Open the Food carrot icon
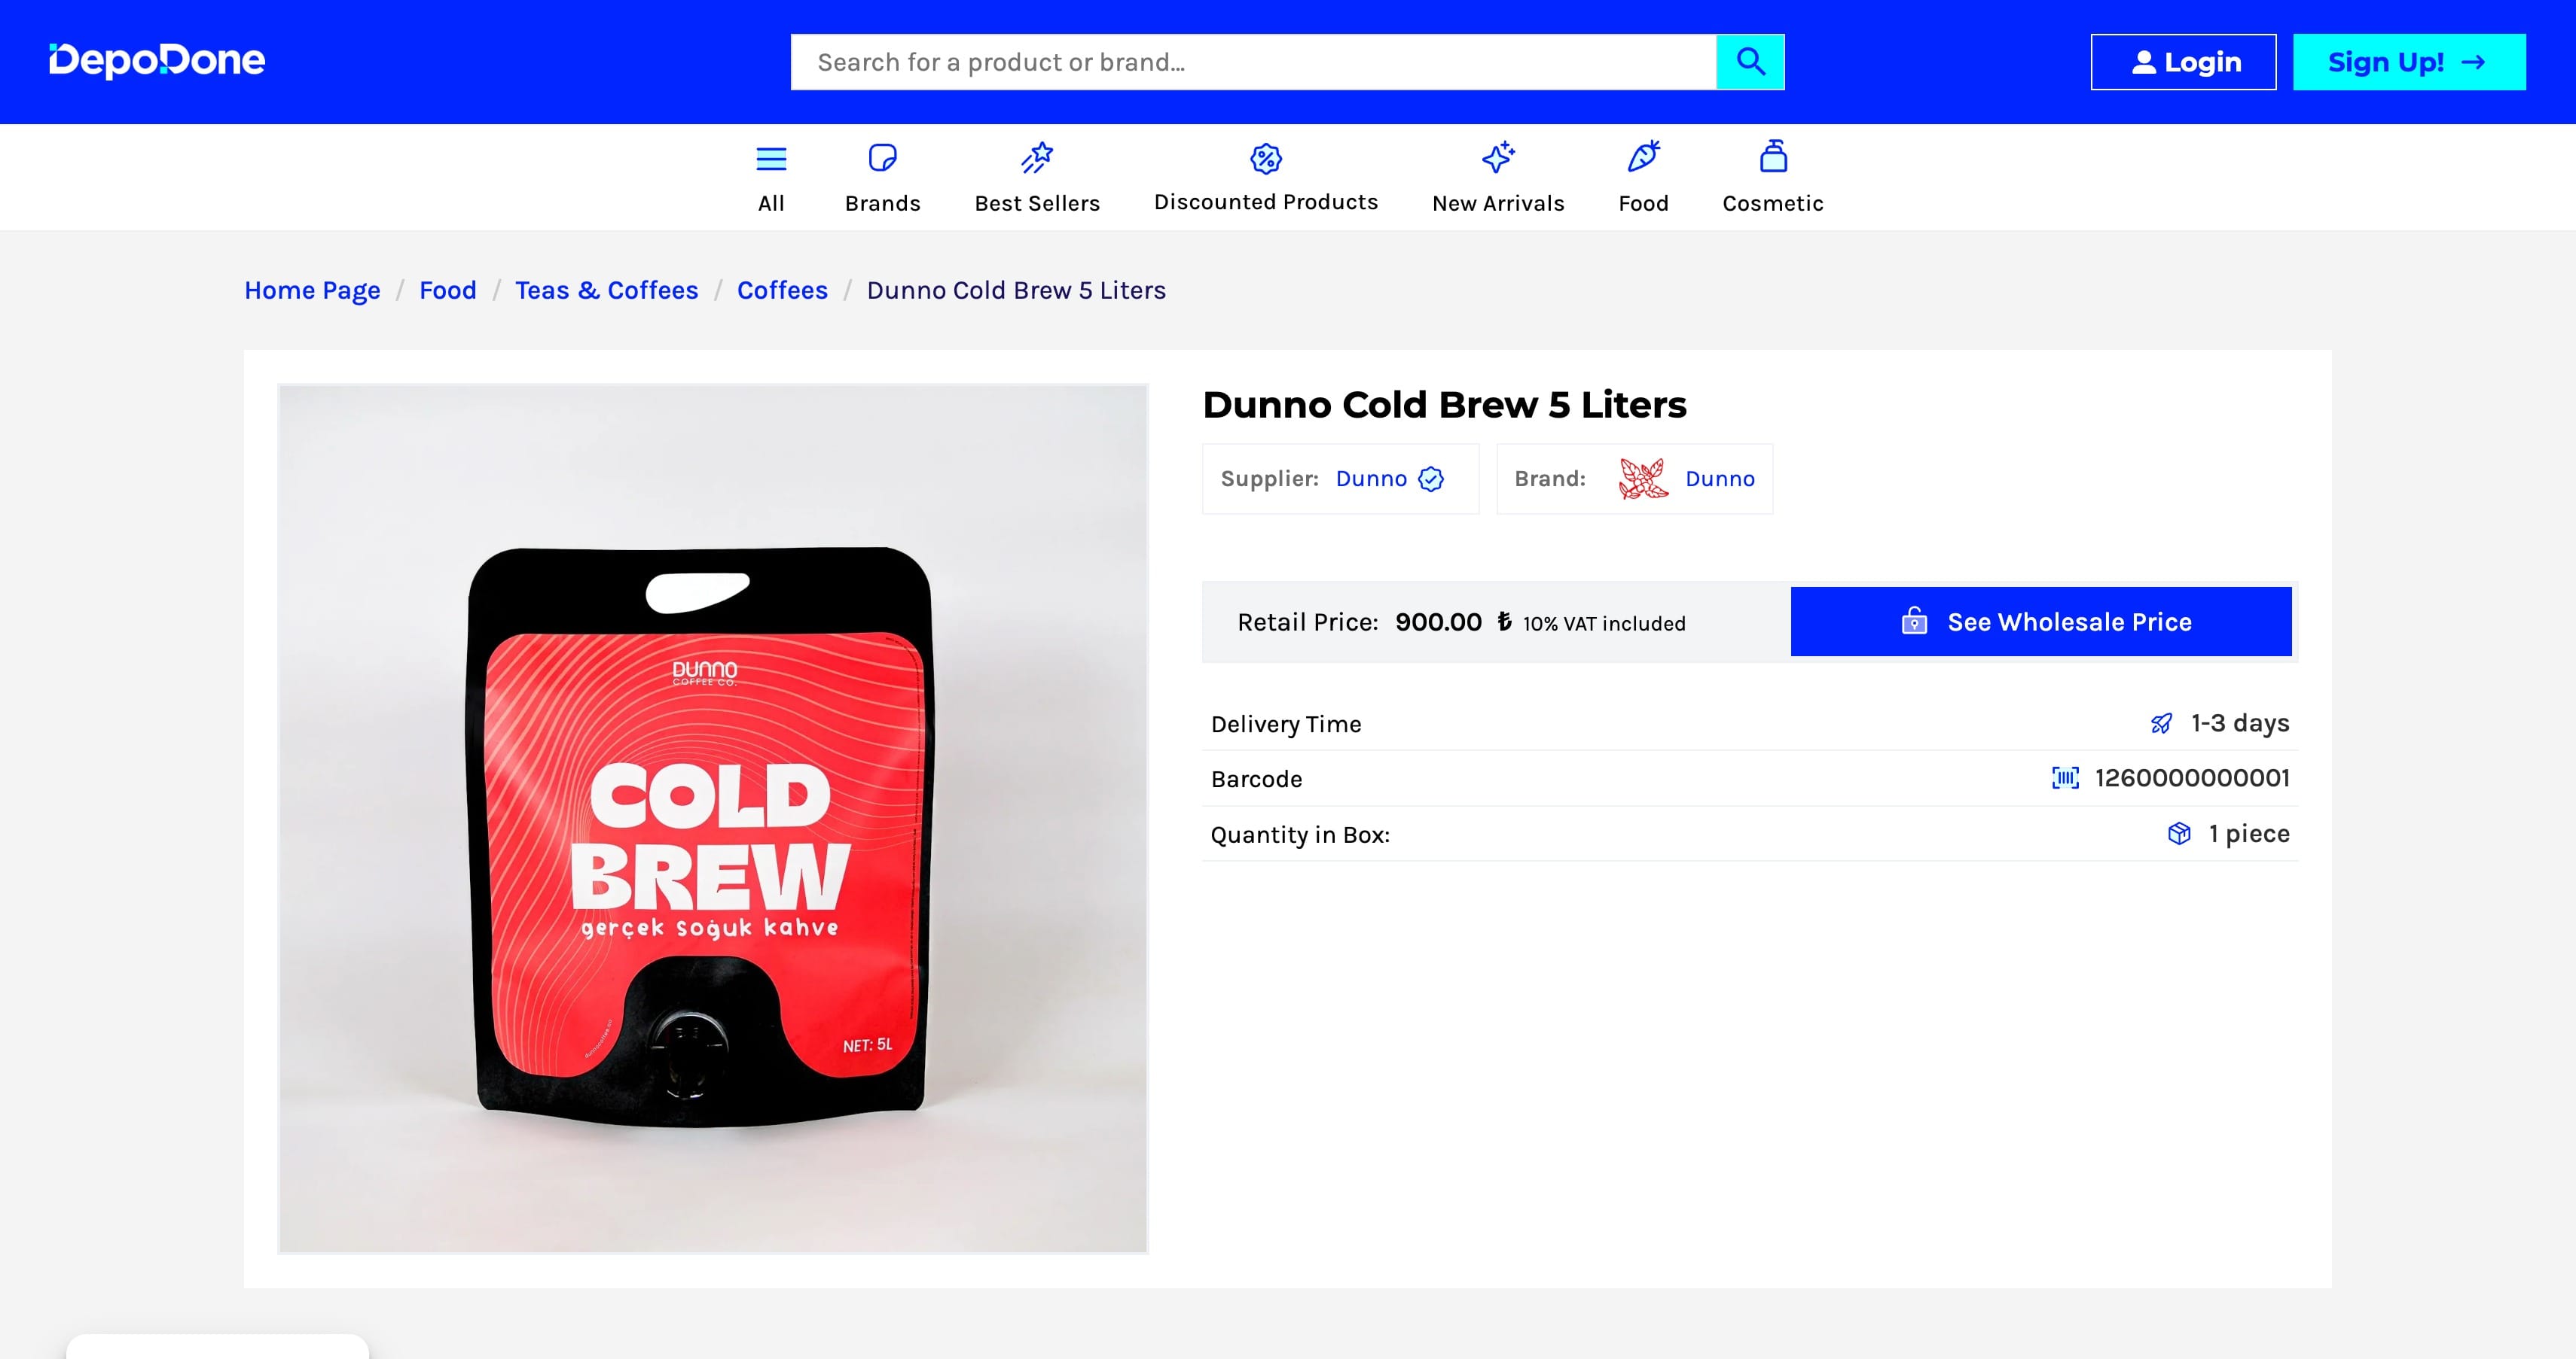2576x1359 pixels. [x=1643, y=157]
